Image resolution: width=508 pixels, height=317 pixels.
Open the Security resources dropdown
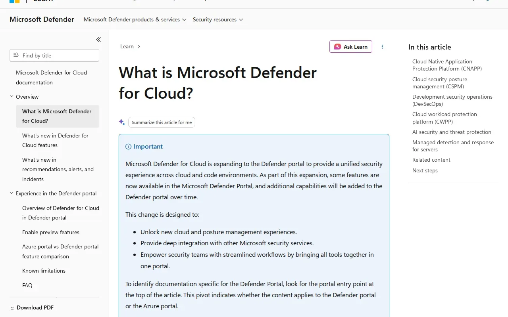[218, 19]
